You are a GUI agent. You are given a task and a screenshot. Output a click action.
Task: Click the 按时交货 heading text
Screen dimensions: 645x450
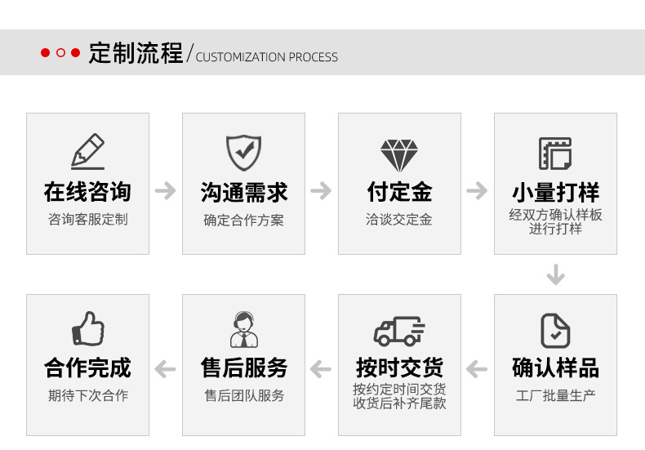[399, 367]
